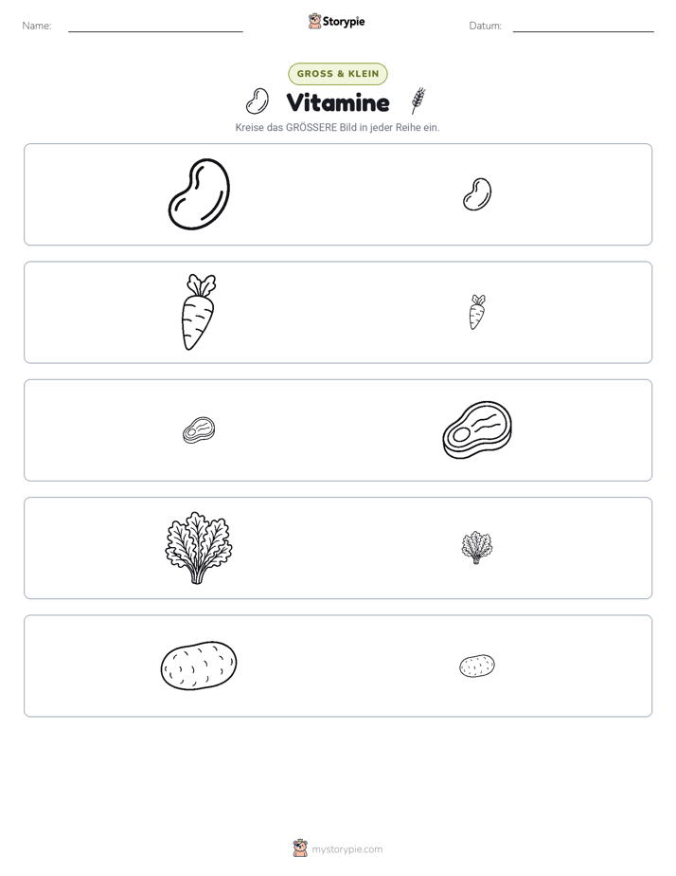
Task: Click the Vitamine heading
Action: pyautogui.click(x=338, y=102)
